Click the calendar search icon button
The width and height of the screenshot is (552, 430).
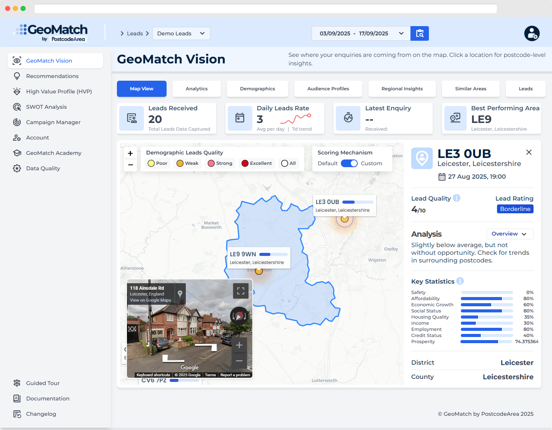tap(420, 33)
